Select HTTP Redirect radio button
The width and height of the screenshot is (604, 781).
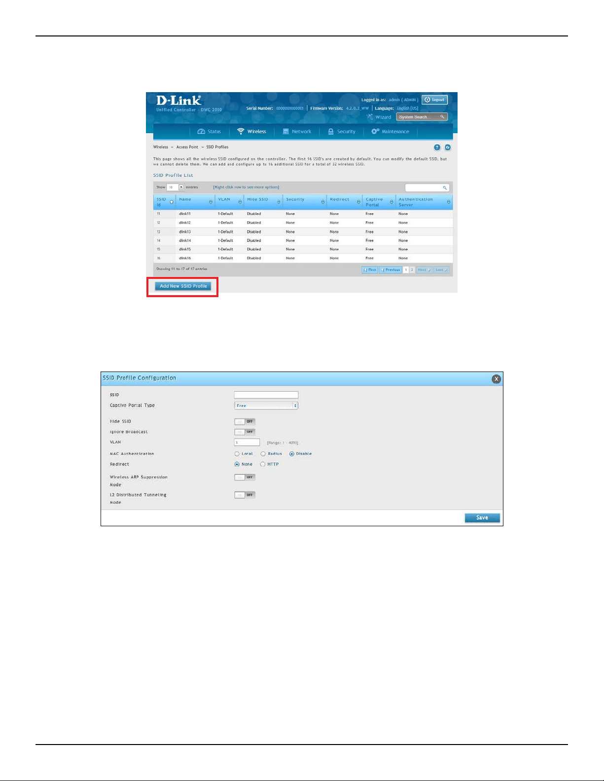point(263,464)
